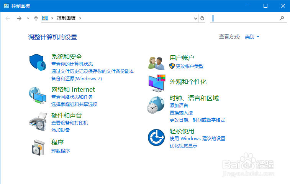290x184 pixels.
Task: Open the 系统和安全 shield icon
Action: (x=38, y=62)
